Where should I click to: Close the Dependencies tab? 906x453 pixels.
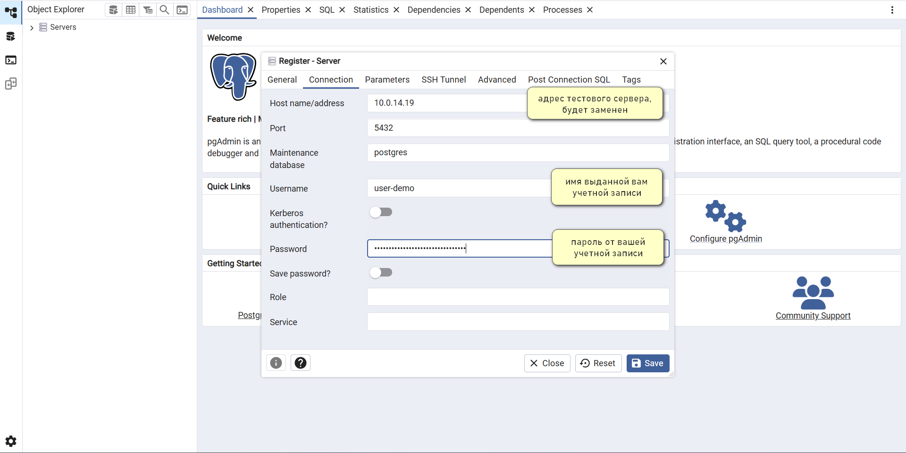(468, 10)
